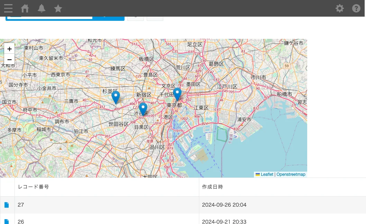Zoom in on the map
Screen dimensions: 366x224
coord(9,49)
